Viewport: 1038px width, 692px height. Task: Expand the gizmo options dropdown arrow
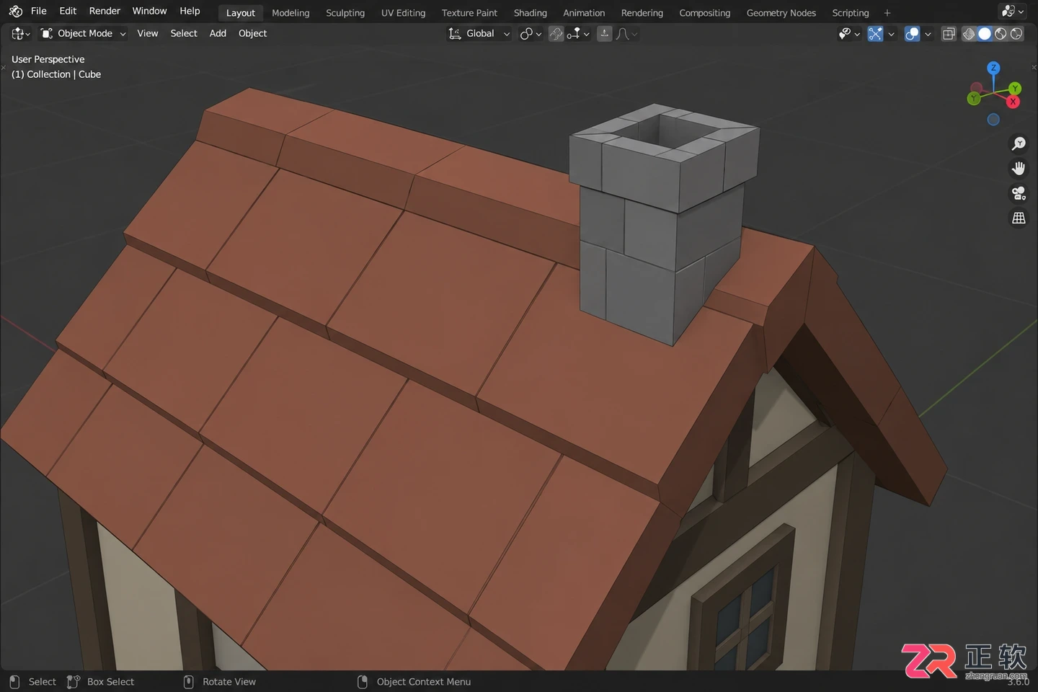(891, 33)
